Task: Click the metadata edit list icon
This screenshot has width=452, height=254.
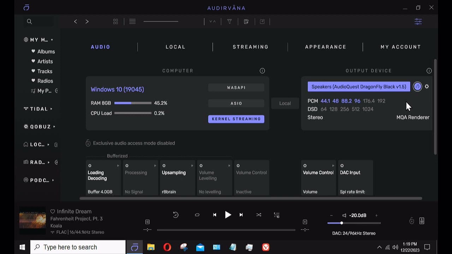Action: click(x=246, y=22)
